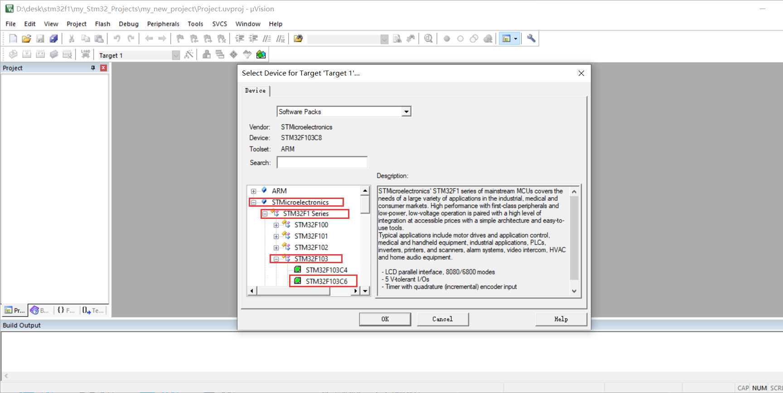Click the Manage Run-Time Environment diamond icon
Image resolution: width=783 pixels, height=393 pixels.
(233, 54)
